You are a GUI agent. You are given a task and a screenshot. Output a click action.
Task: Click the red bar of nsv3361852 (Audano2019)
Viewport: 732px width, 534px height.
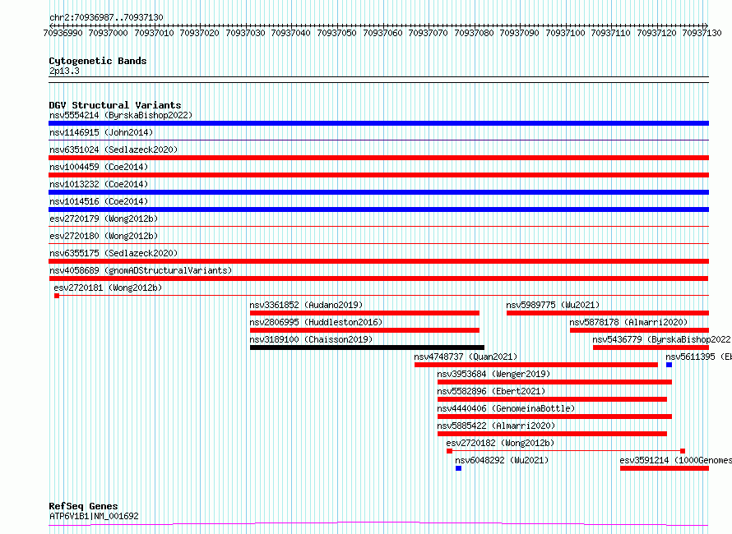[364, 313]
